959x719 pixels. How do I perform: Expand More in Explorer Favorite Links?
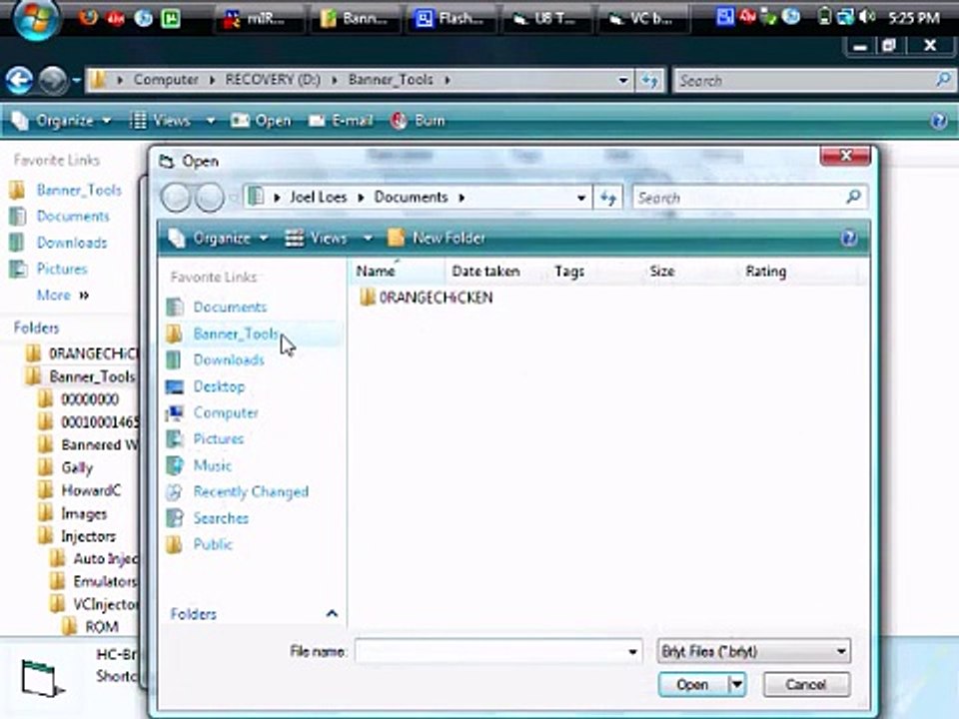(62, 296)
